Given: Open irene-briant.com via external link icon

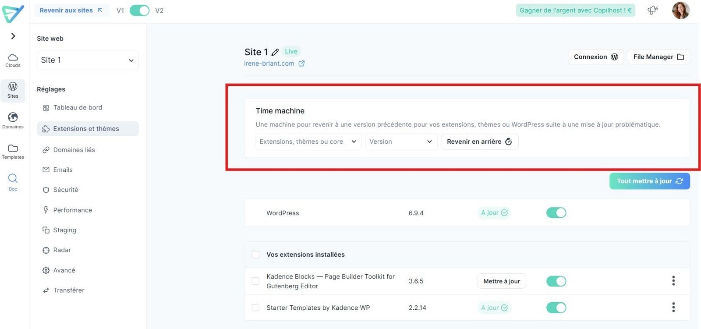Looking at the screenshot, I should tap(301, 64).
